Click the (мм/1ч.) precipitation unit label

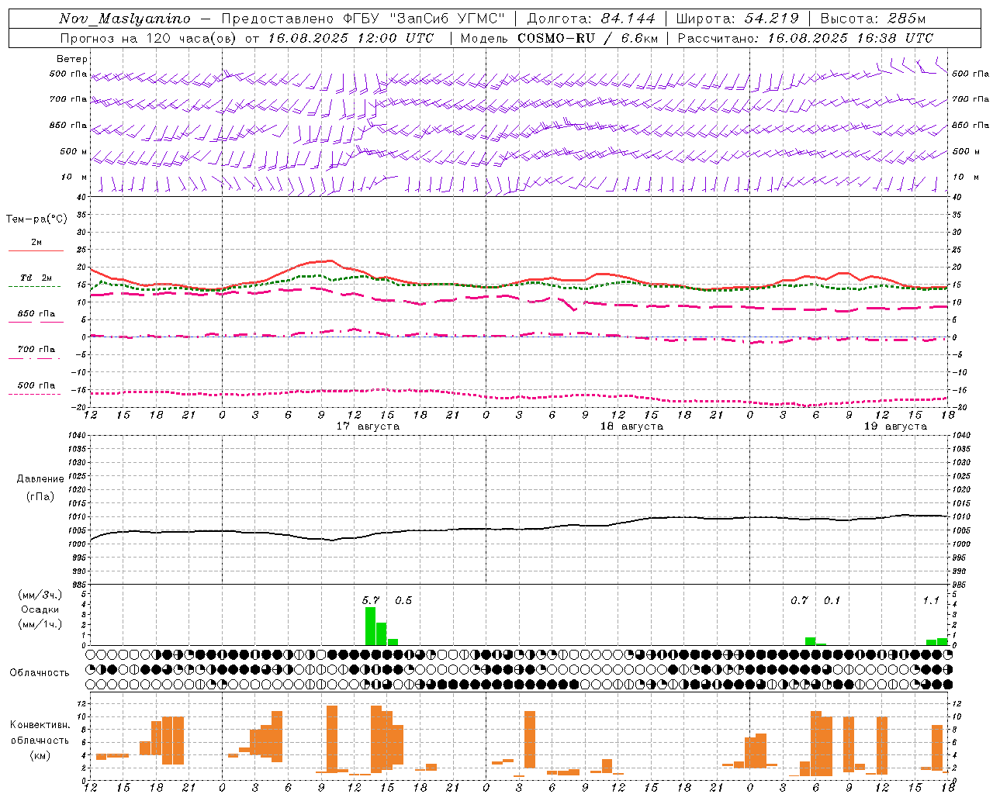tap(40, 624)
